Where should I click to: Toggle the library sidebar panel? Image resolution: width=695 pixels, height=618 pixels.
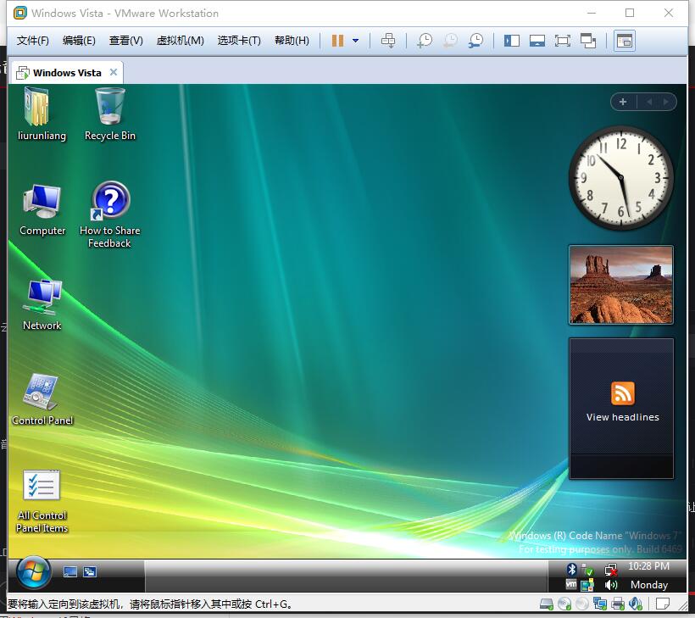pos(511,41)
